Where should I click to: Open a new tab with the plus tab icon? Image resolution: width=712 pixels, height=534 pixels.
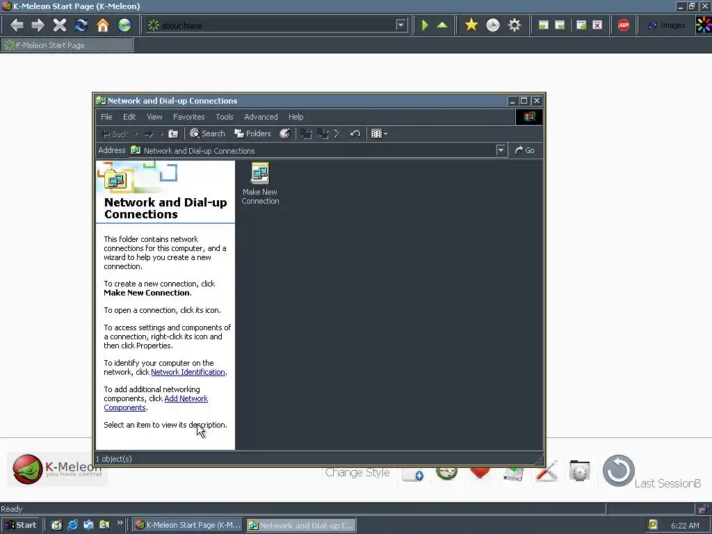pyautogui.click(x=581, y=25)
